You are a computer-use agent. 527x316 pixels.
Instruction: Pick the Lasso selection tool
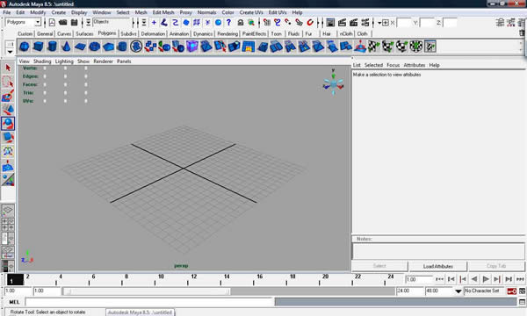(x=8, y=82)
